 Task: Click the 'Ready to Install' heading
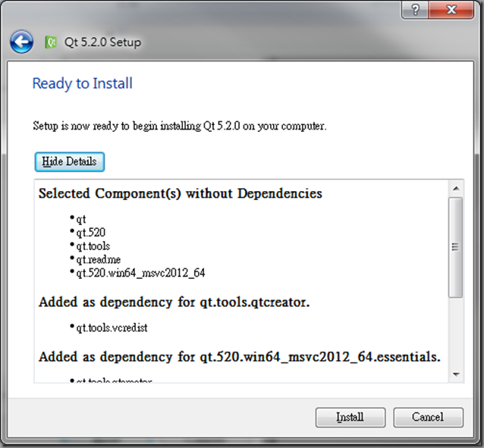point(83,83)
